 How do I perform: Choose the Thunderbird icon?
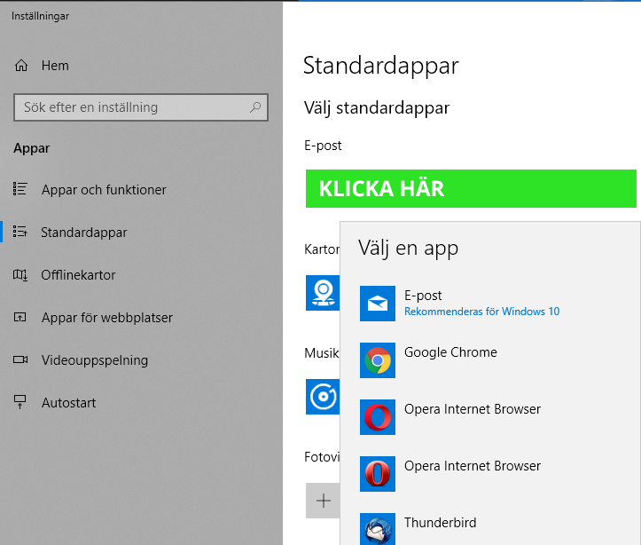coord(378,529)
